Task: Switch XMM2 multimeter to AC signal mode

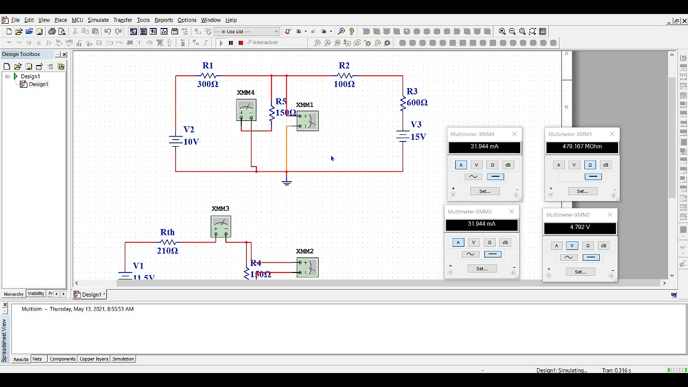Action: (x=569, y=257)
